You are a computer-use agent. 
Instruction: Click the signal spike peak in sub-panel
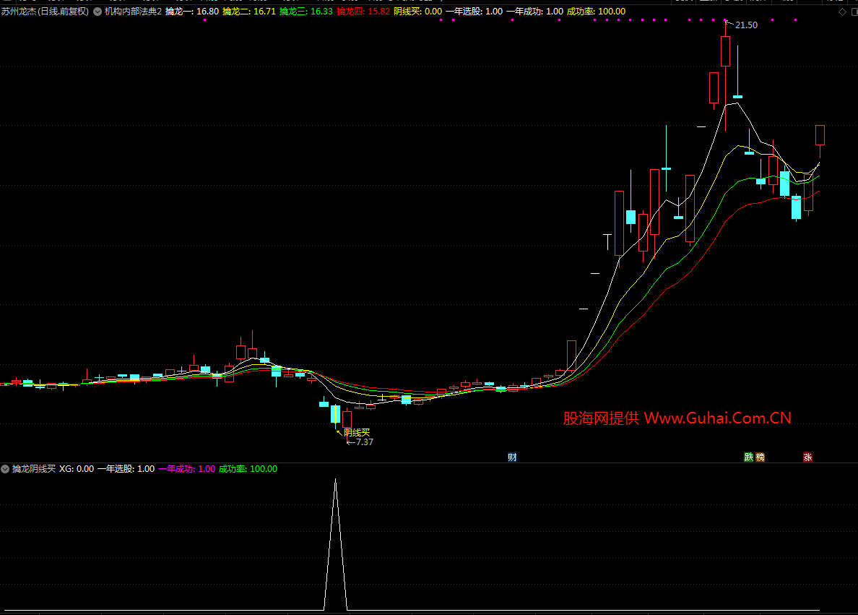335,481
